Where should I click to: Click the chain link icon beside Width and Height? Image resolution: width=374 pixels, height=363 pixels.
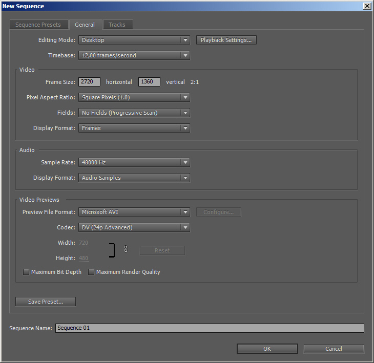(x=126, y=249)
